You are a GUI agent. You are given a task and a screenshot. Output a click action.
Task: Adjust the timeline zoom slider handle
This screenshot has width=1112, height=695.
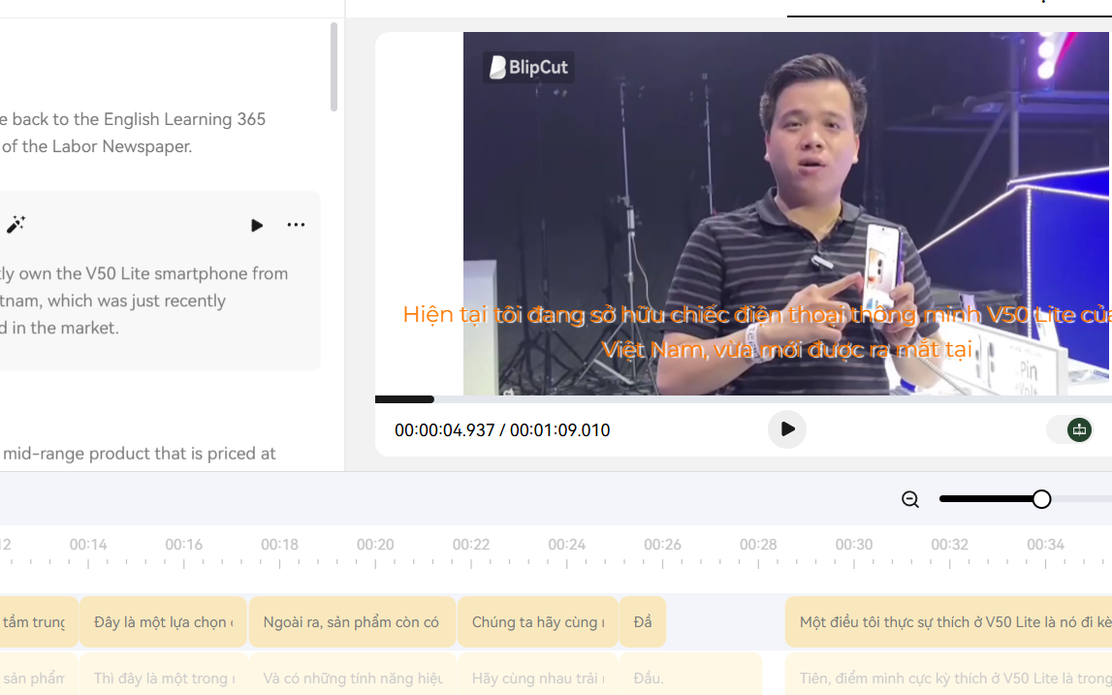pos(1041,499)
